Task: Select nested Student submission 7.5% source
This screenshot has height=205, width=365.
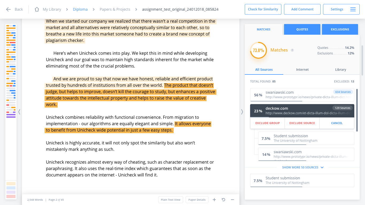Action: pyautogui.click(x=306, y=138)
